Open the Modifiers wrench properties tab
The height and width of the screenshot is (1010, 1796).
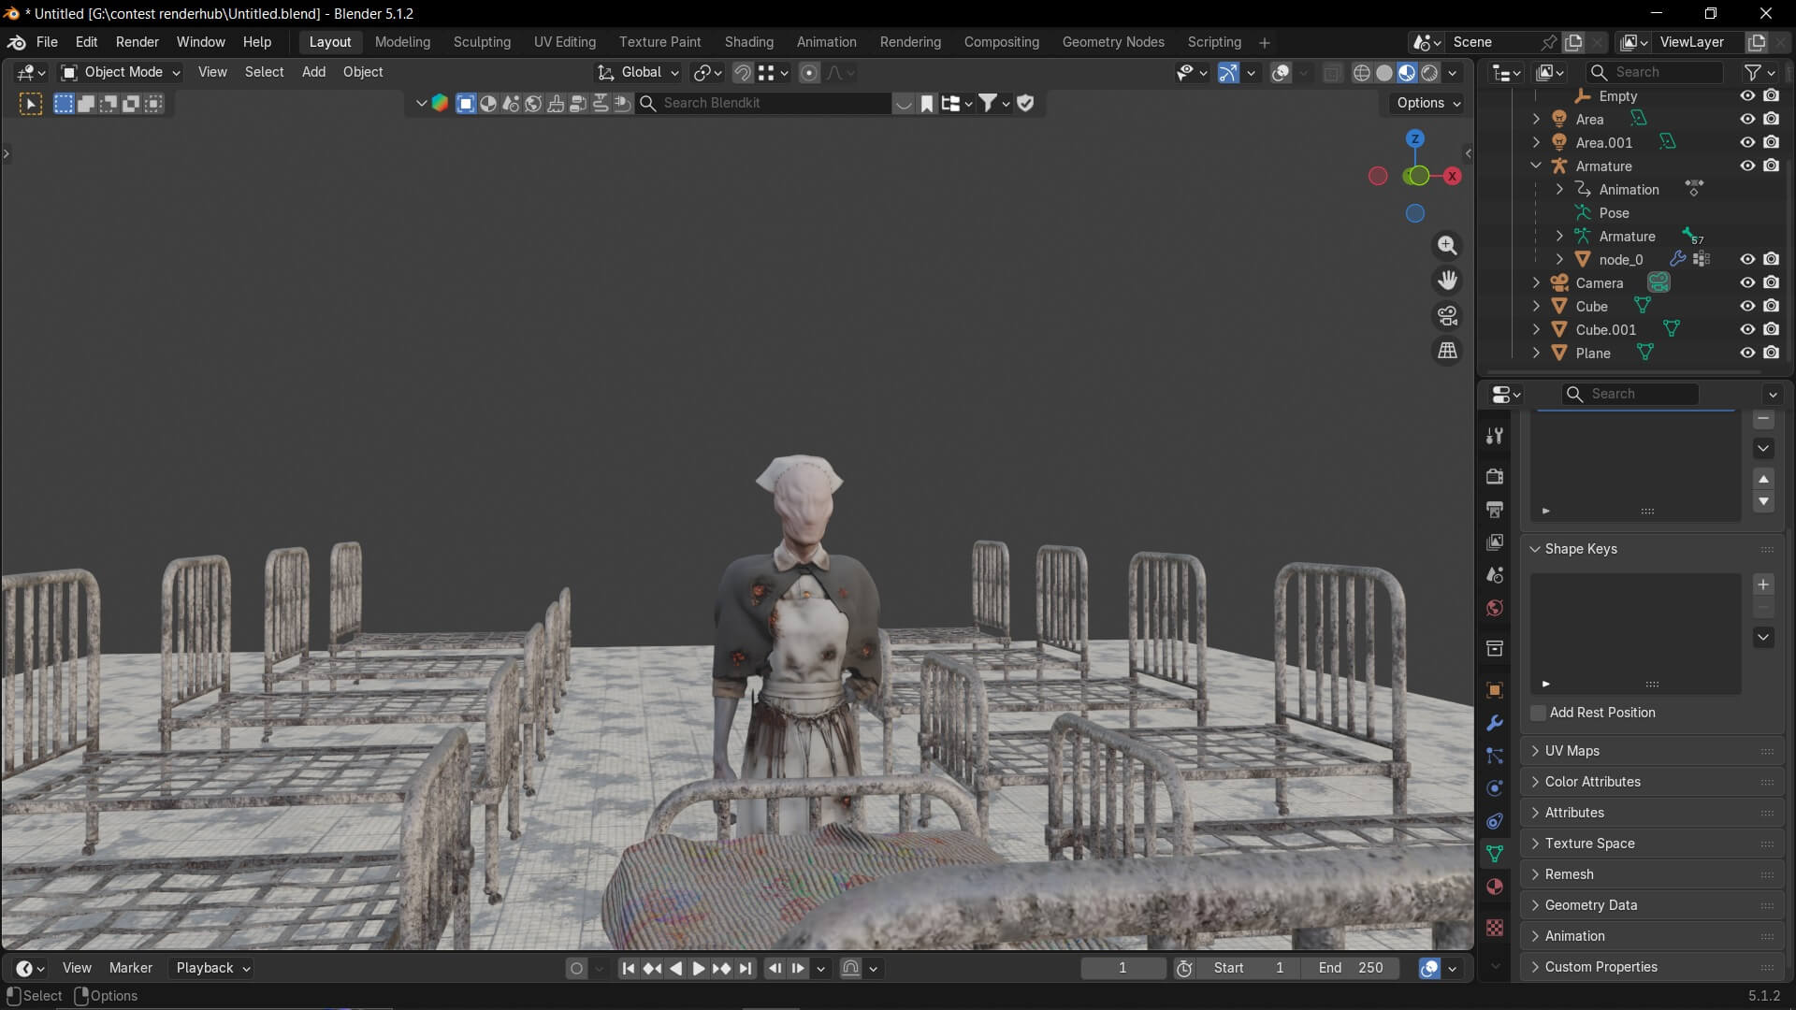pos(1495,723)
